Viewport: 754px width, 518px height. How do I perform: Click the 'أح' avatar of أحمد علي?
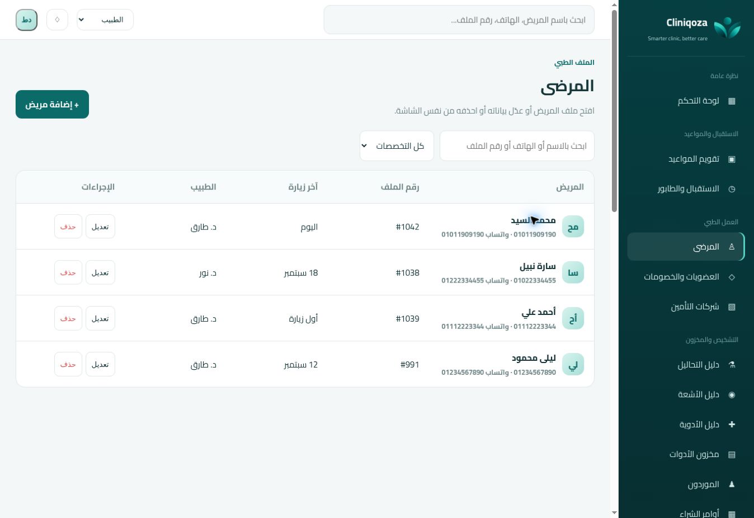point(573,318)
